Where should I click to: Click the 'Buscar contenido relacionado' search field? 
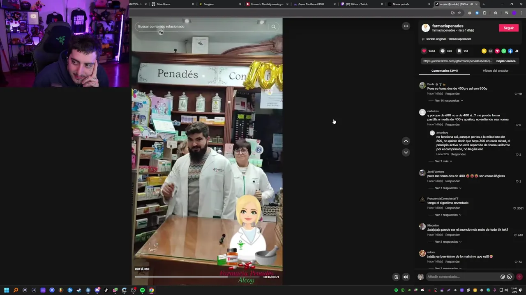[201, 27]
